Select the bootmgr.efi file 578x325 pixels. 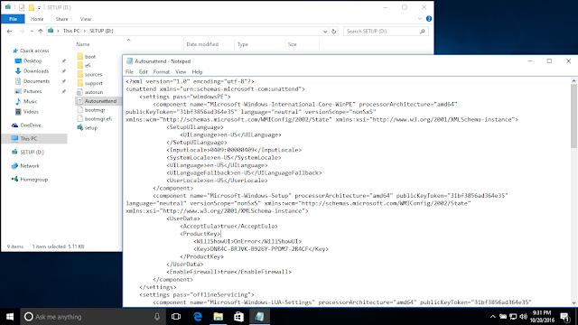tap(98, 118)
